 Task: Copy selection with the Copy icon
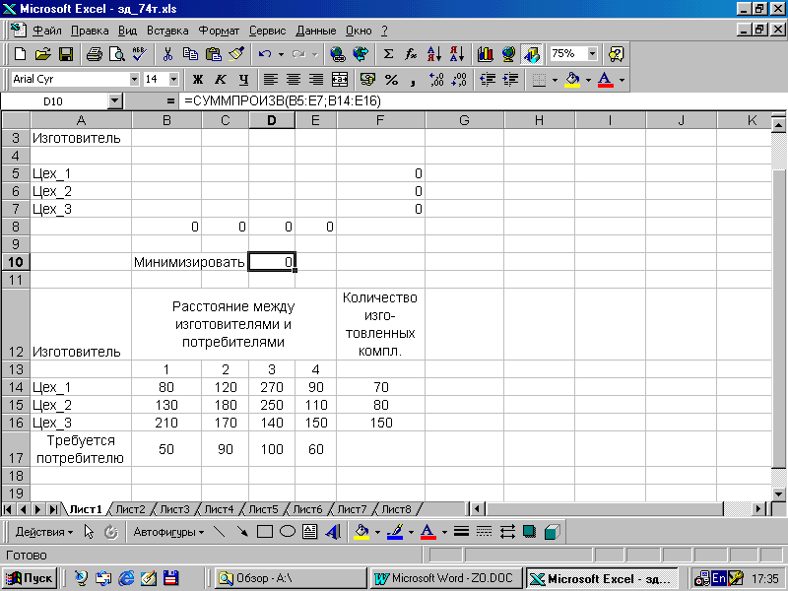190,54
